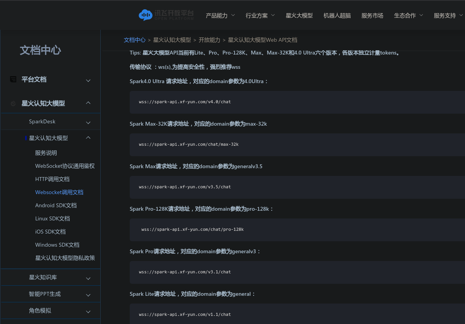Click the Spark4.0 Ultra 请求地址 heading text
The height and width of the screenshot is (324, 465).
[199, 81]
